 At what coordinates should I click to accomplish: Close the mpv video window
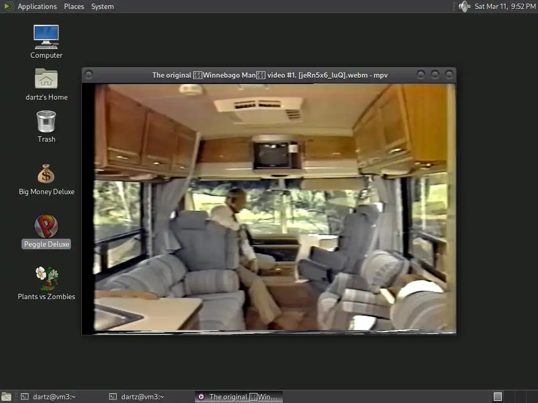tap(449, 75)
